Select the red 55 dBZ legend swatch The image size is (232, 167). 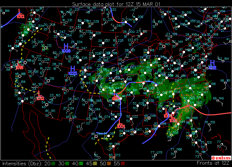[x=123, y=163]
